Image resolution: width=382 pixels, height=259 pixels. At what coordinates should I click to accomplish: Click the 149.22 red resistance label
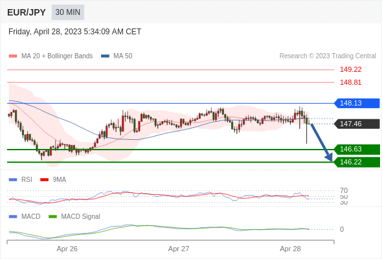tap(350, 69)
